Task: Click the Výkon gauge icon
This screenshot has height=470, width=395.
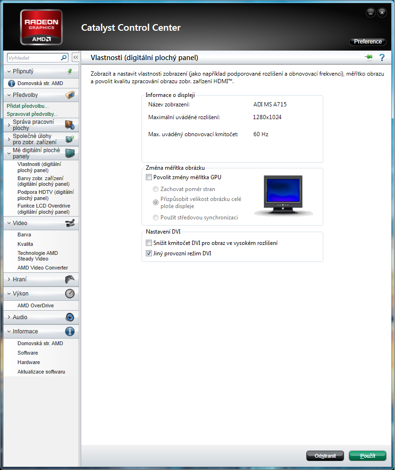Action: 70,294
